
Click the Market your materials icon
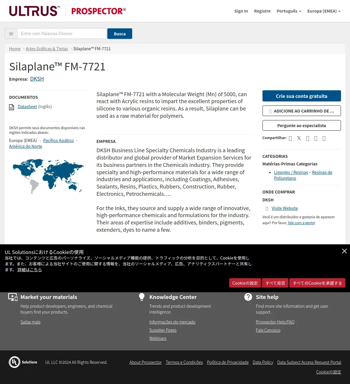pos(13,297)
